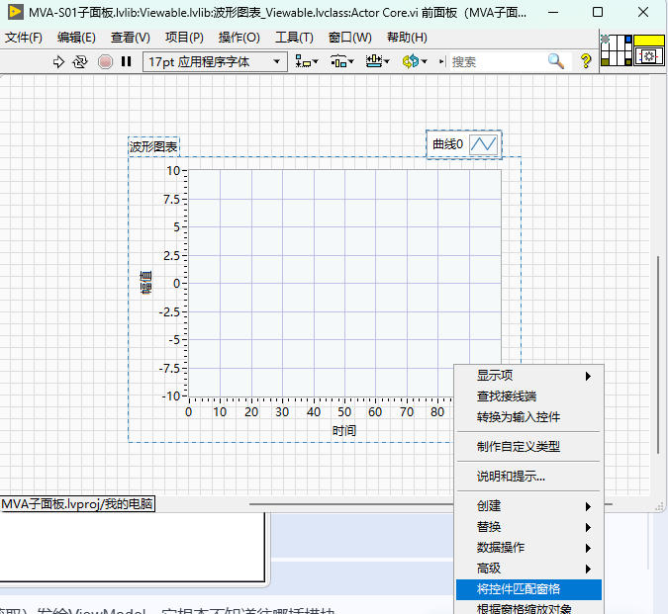Select 查找接线端 in the context menu
This screenshot has height=614, width=668.
[x=528, y=396]
